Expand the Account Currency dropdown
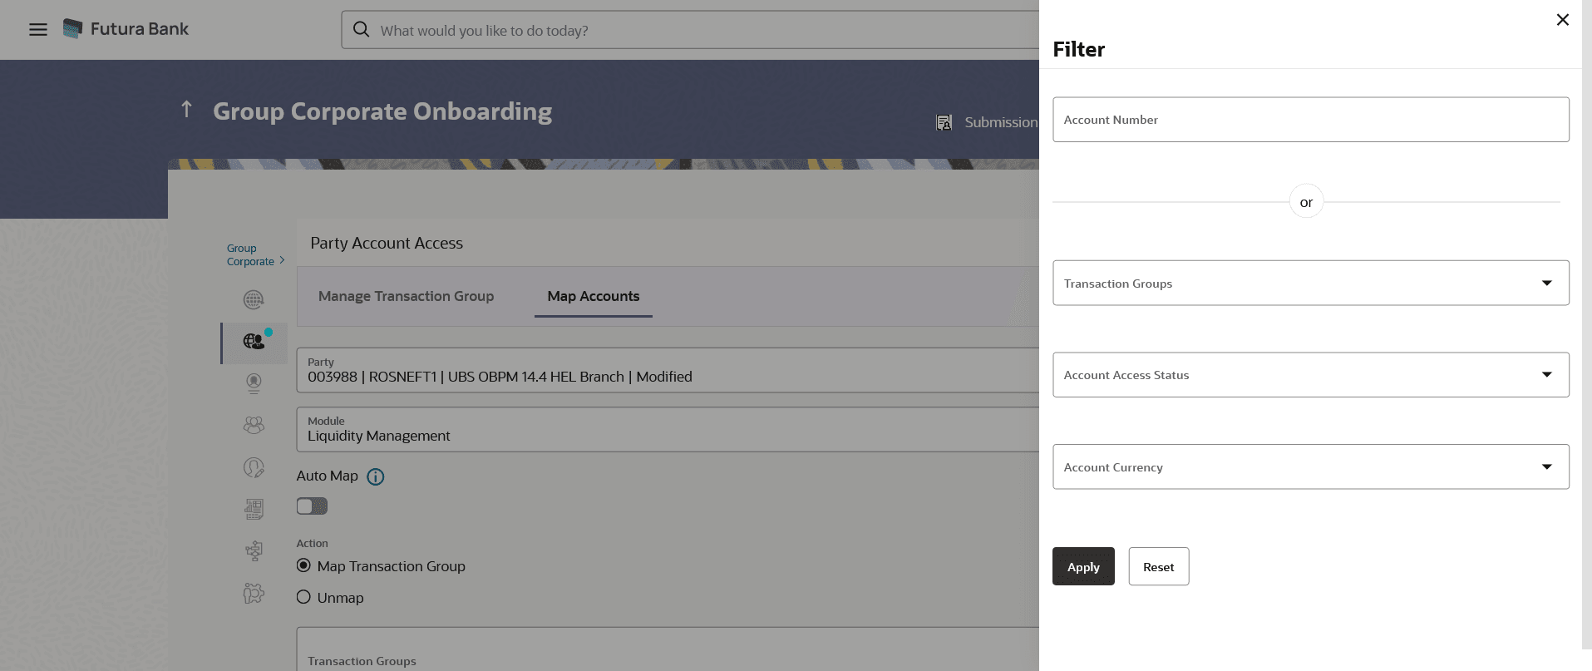The height and width of the screenshot is (671, 1592). point(1310,466)
